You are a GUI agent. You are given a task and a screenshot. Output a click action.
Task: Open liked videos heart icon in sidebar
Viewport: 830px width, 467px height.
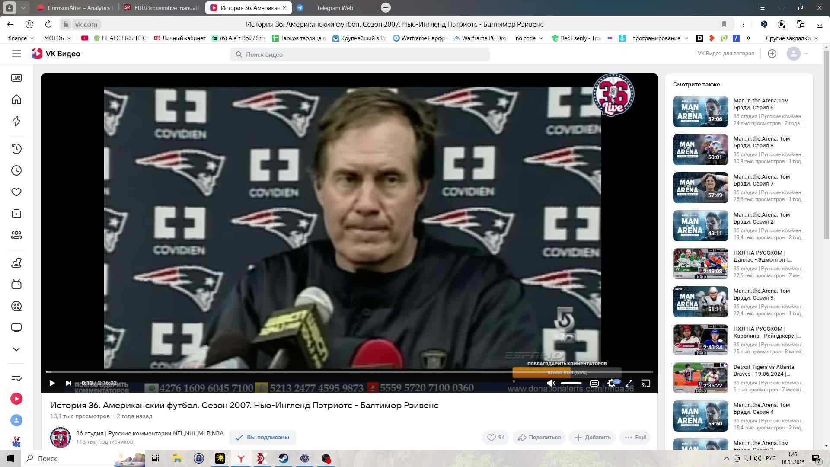(16, 192)
